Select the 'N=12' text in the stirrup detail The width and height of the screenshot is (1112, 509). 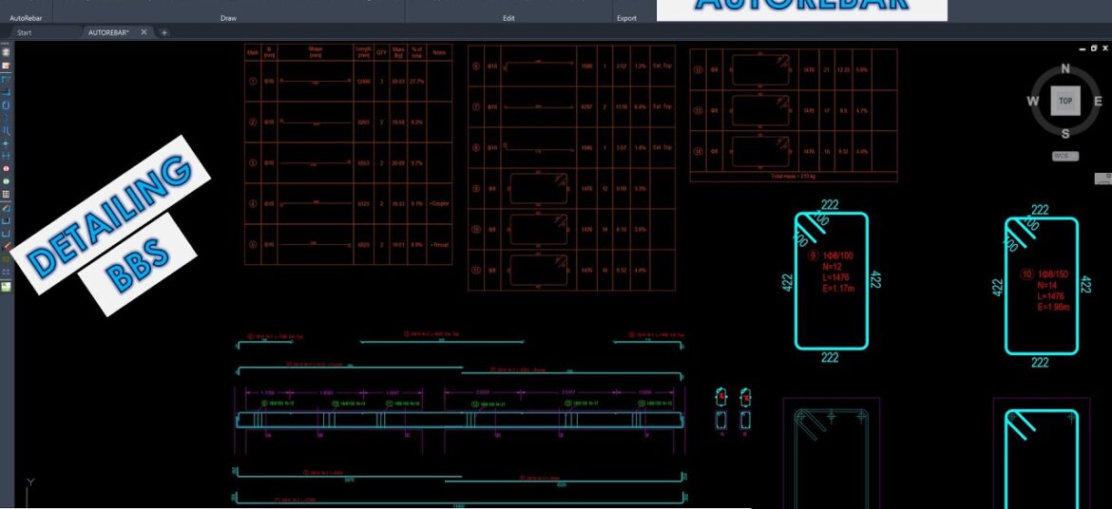(832, 267)
